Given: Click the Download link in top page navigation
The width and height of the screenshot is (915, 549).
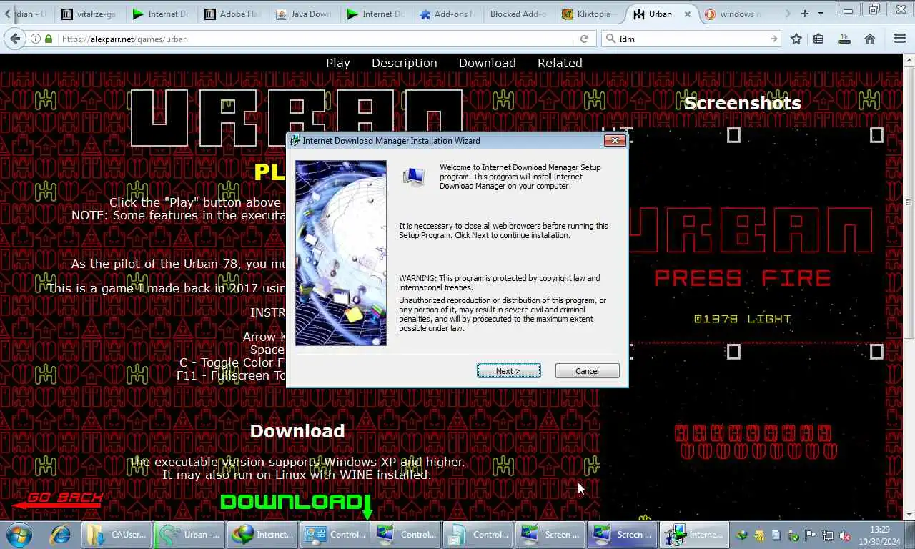Looking at the screenshot, I should coord(487,63).
